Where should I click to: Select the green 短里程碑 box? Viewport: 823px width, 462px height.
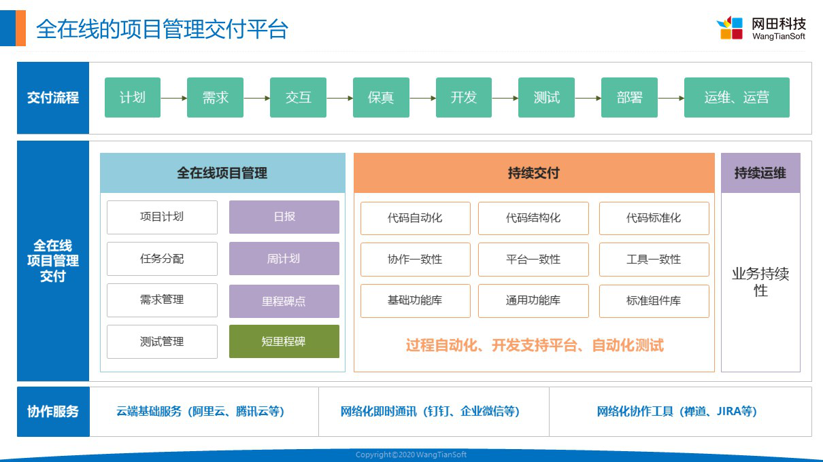pyautogui.click(x=284, y=342)
